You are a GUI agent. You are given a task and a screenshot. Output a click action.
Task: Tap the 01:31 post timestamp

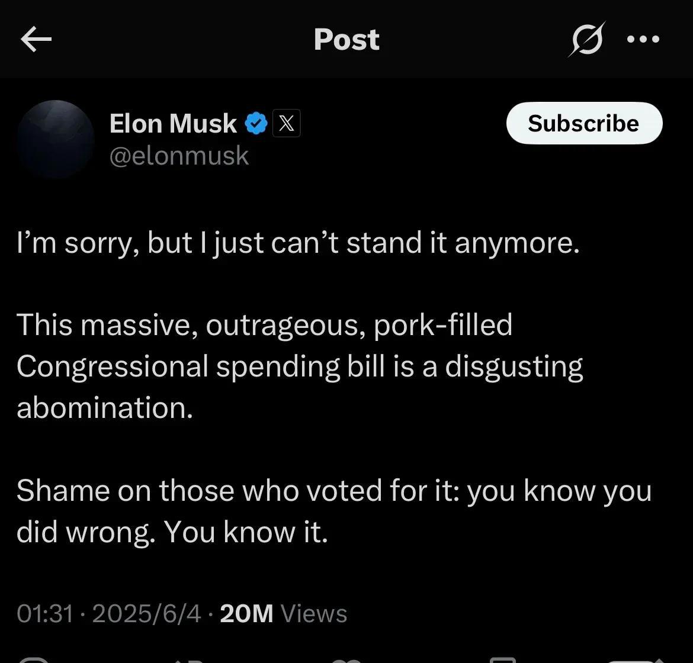[x=44, y=613]
